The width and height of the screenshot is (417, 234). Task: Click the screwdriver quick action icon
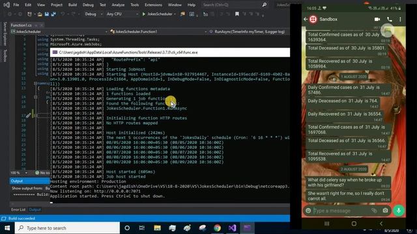pyautogui.click(x=29, y=116)
